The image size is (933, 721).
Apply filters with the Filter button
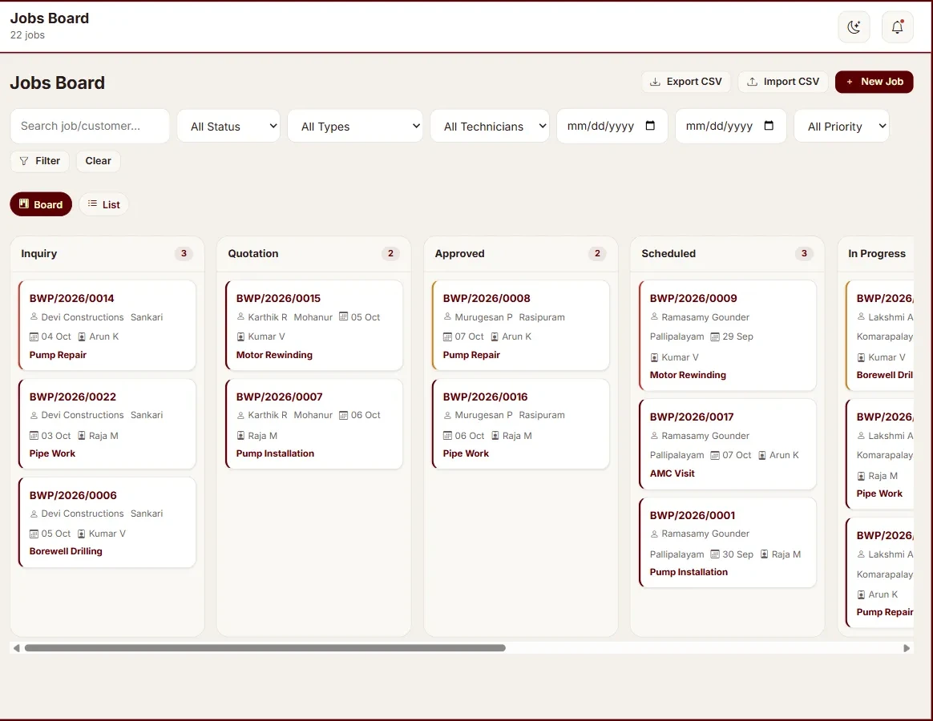(x=40, y=160)
